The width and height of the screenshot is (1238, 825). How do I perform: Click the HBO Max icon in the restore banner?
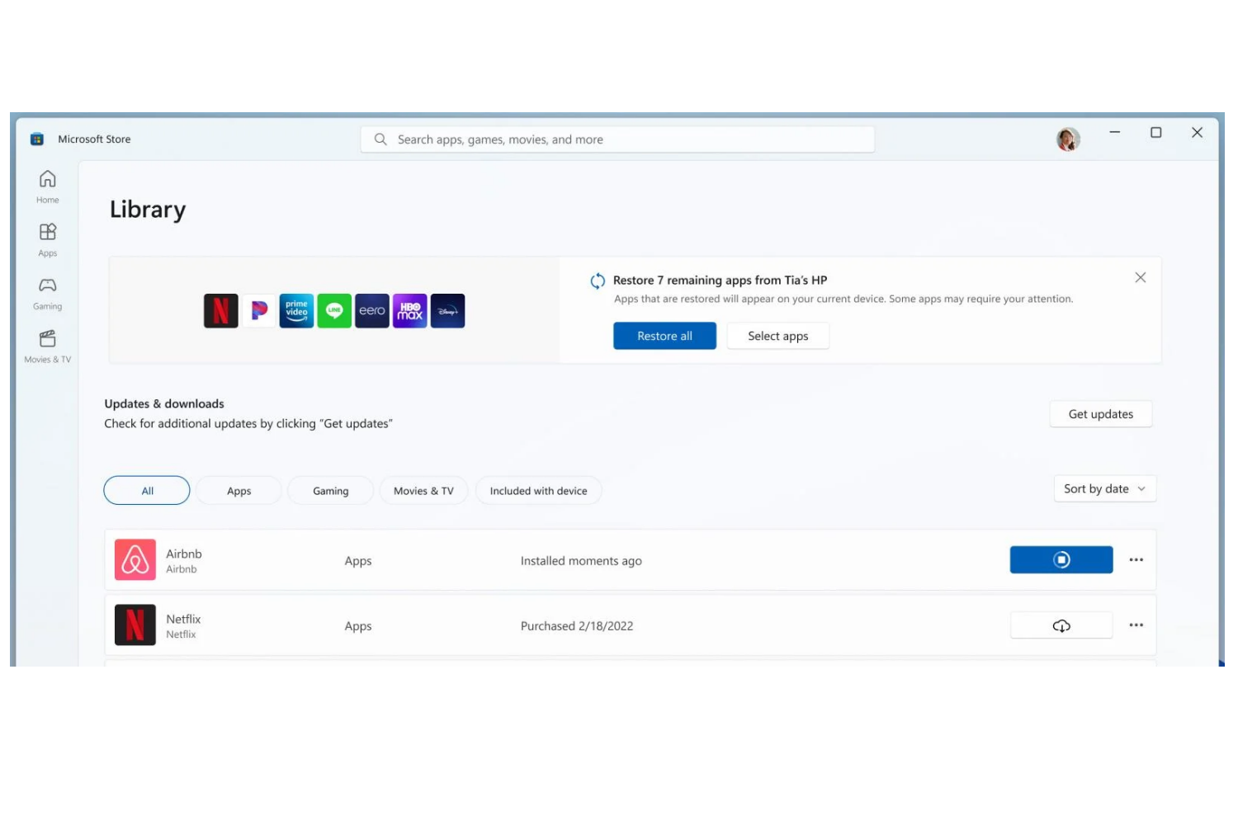click(x=409, y=310)
